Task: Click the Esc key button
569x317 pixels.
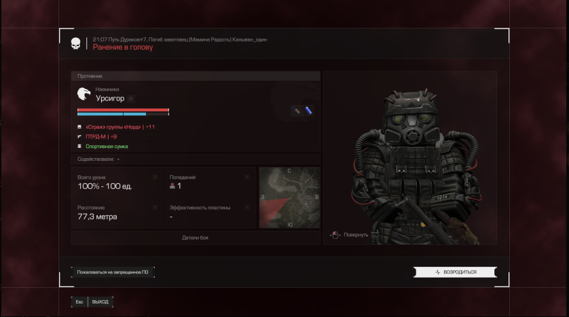Action: coord(79,302)
